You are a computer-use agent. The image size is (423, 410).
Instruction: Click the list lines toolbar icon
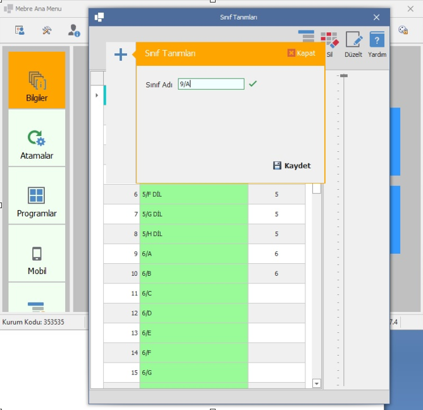click(x=306, y=35)
